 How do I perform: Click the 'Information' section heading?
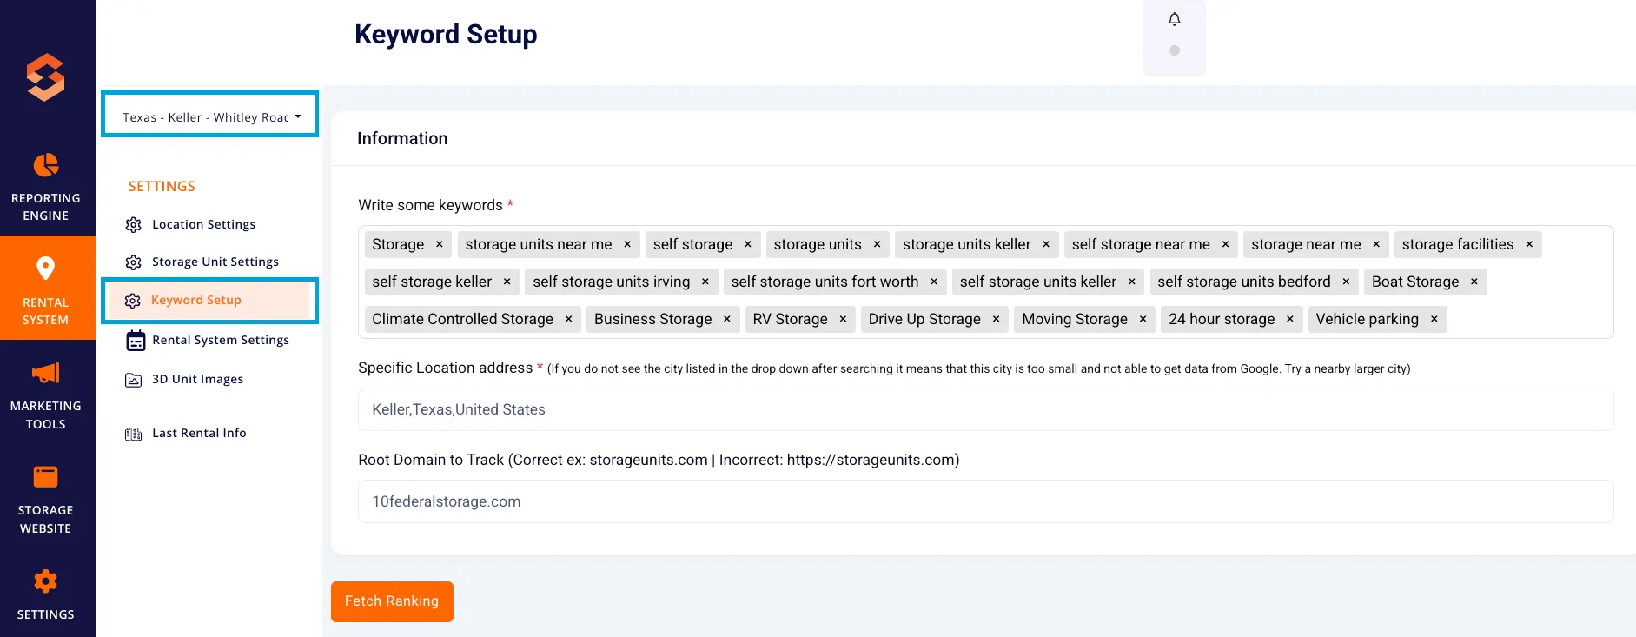[x=402, y=138]
